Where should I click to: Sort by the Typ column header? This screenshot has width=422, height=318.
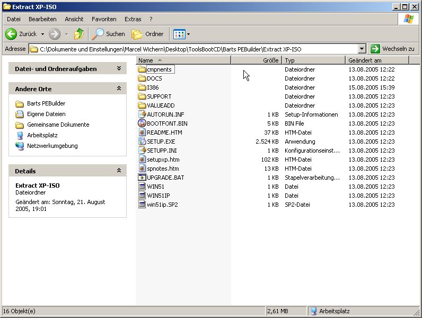click(314, 60)
